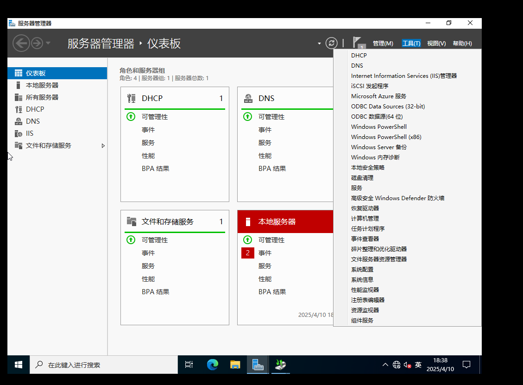Click 文件和存储服务 icon in sidebar

[19, 145]
